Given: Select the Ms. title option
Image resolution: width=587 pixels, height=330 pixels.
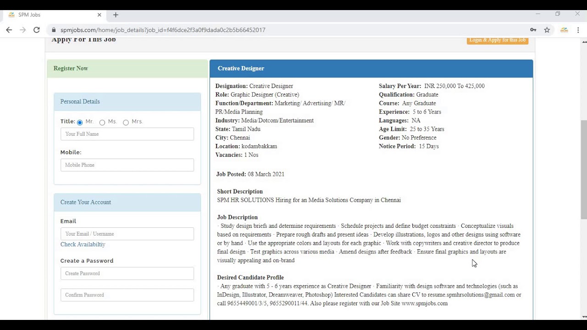Looking at the screenshot, I should 102,122.
